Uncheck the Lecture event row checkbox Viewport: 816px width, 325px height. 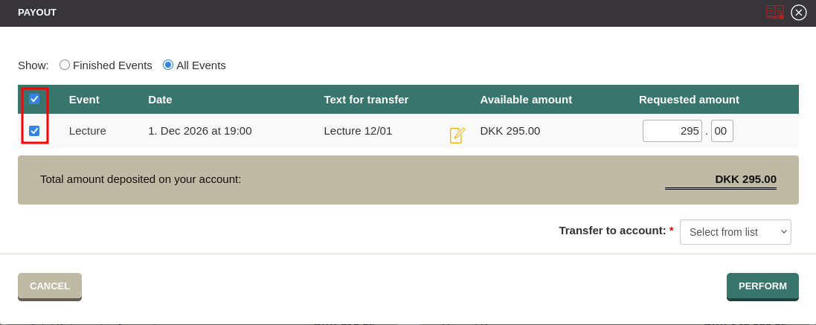coord(34,131)
